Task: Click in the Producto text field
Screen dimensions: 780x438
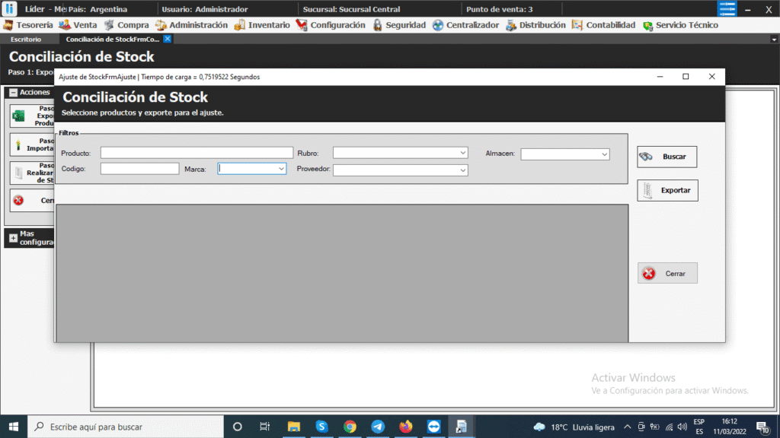Action: 197,153
